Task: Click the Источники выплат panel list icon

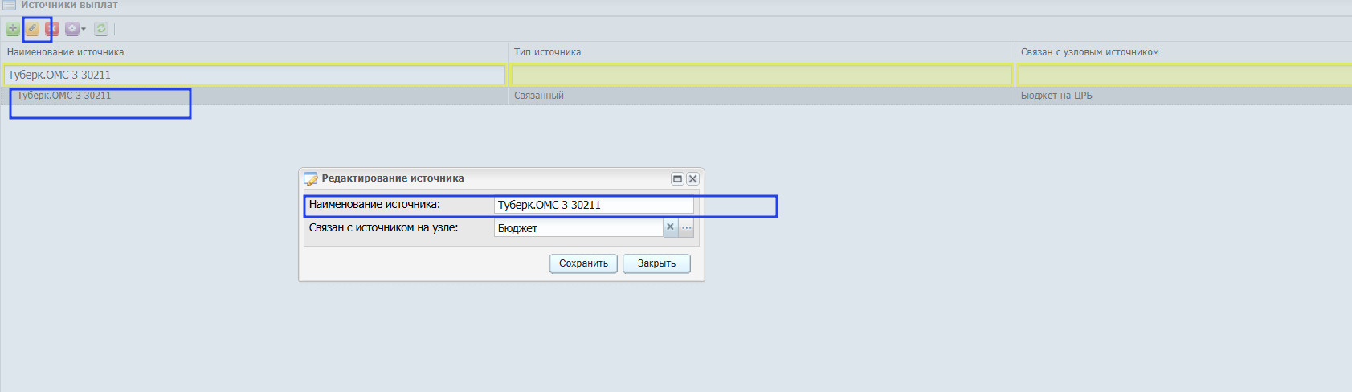Action: pos(10,5)
